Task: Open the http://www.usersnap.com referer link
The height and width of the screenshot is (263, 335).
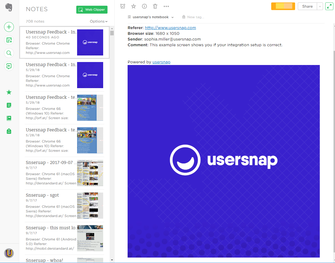Action: pyautogui.click(x=170, y=28)
